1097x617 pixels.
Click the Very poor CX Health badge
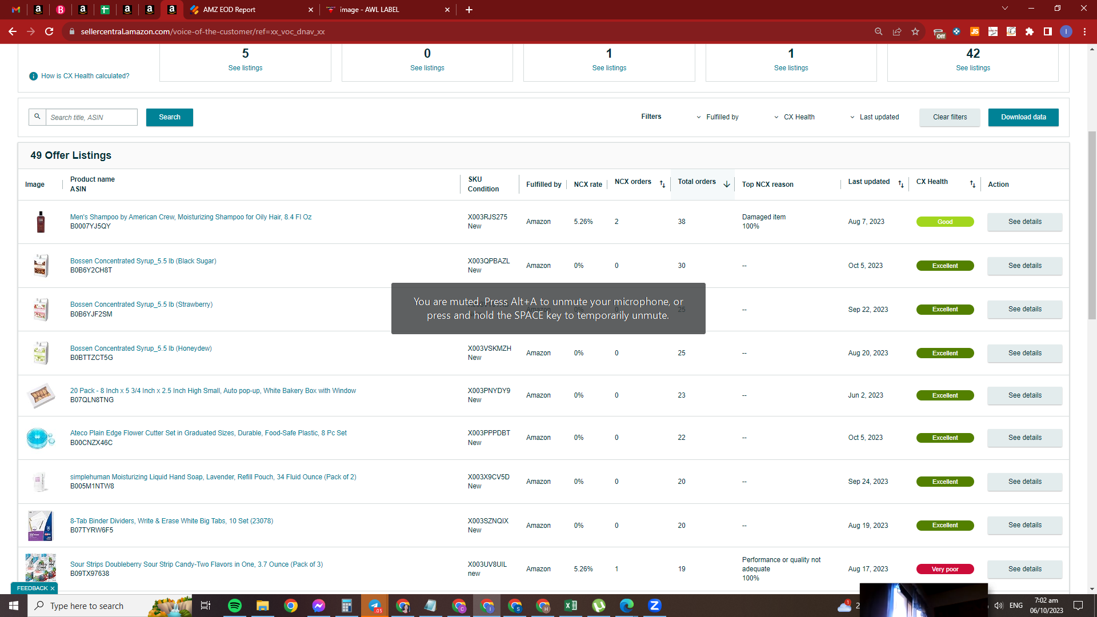coord(945,569)
